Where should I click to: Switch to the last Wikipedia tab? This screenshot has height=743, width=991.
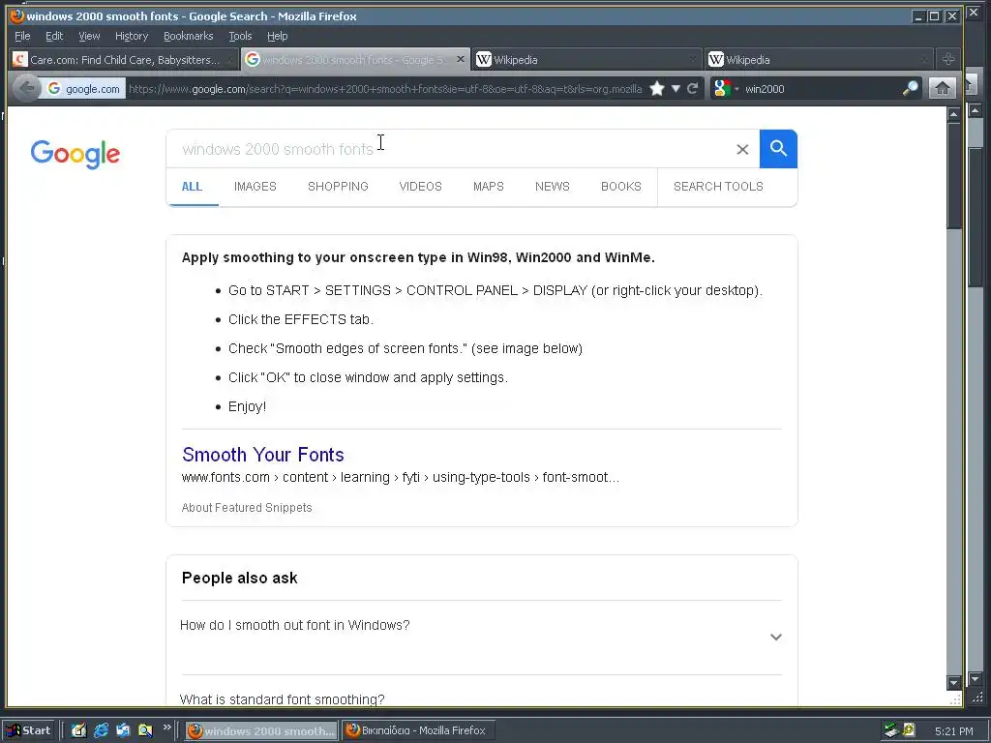click(819, 59)
